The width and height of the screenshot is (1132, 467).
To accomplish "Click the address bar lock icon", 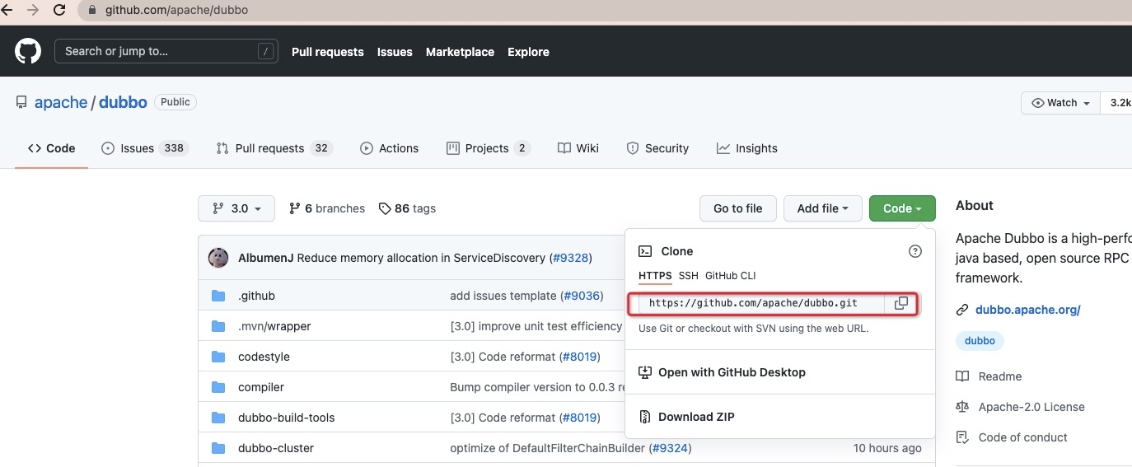I will coord(92,11).
